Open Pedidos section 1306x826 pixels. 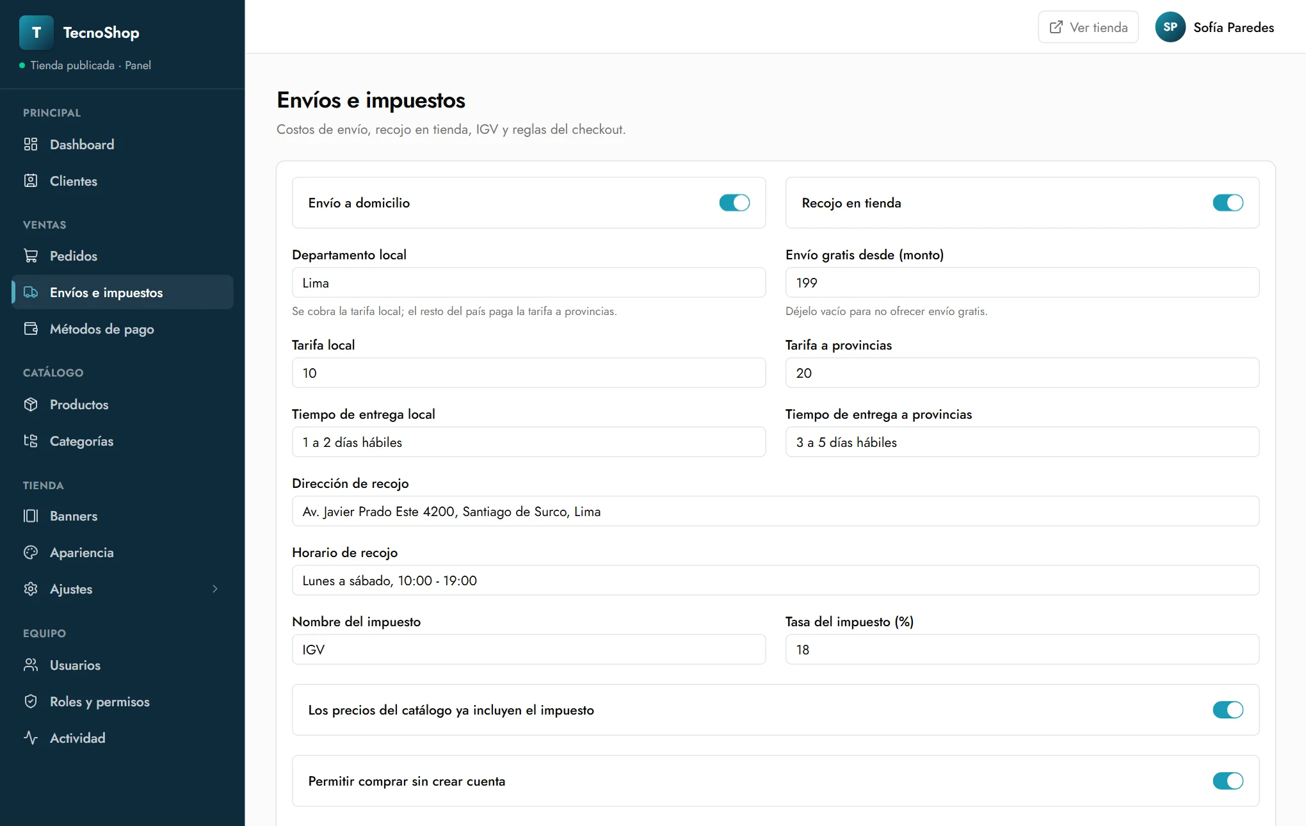pyautogui.click(x=122, y=255)
